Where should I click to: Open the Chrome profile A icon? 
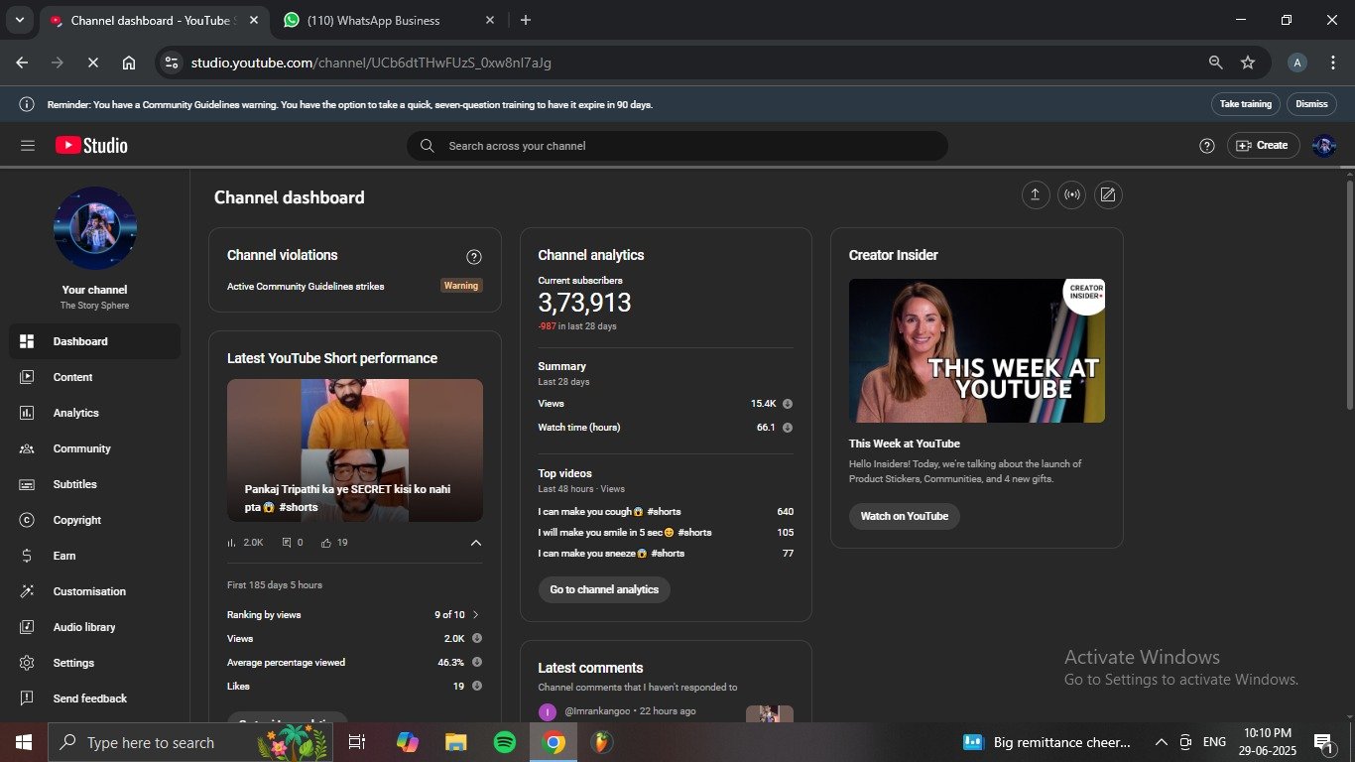tap(1296, 63)
